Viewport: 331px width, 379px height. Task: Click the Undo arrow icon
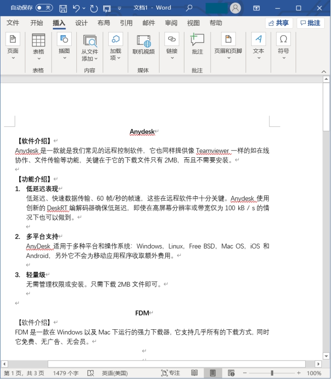click(x=76, y=8)
